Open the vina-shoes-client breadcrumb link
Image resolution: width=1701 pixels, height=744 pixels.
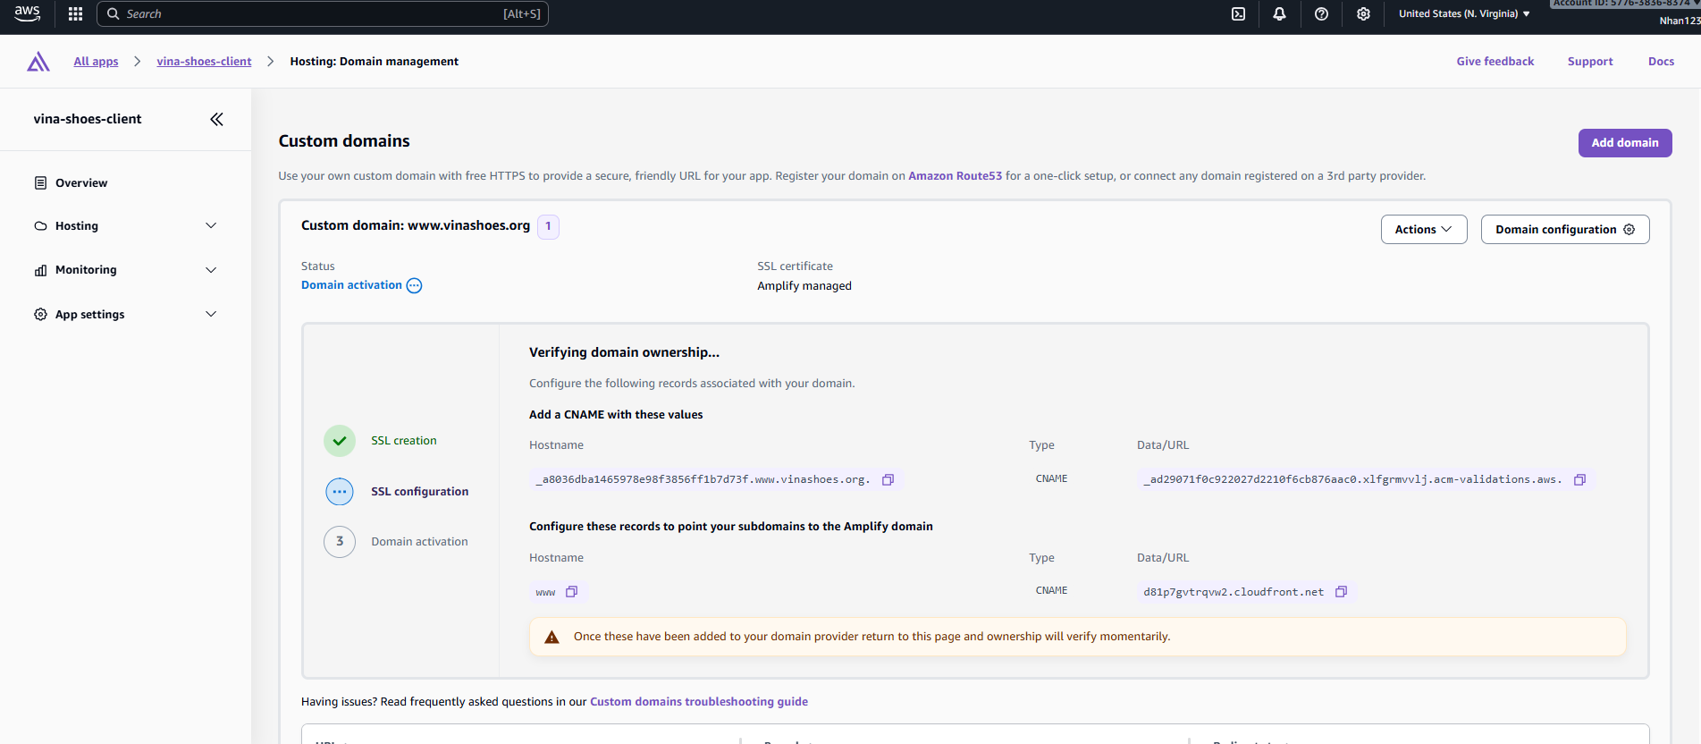[x=204, y=62]
